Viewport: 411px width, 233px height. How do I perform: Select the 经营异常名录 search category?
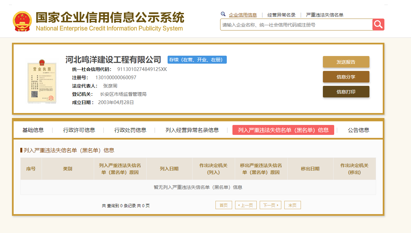[281, 15]
